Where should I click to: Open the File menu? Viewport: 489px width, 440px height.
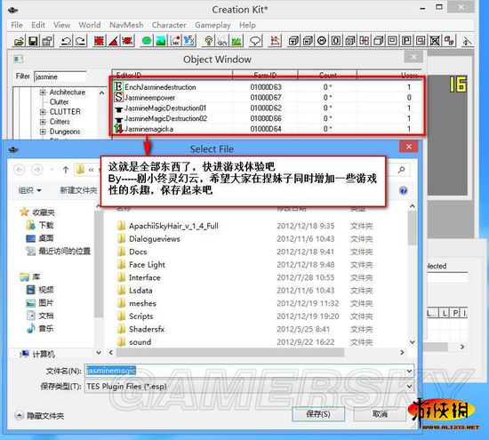(17, 25)
